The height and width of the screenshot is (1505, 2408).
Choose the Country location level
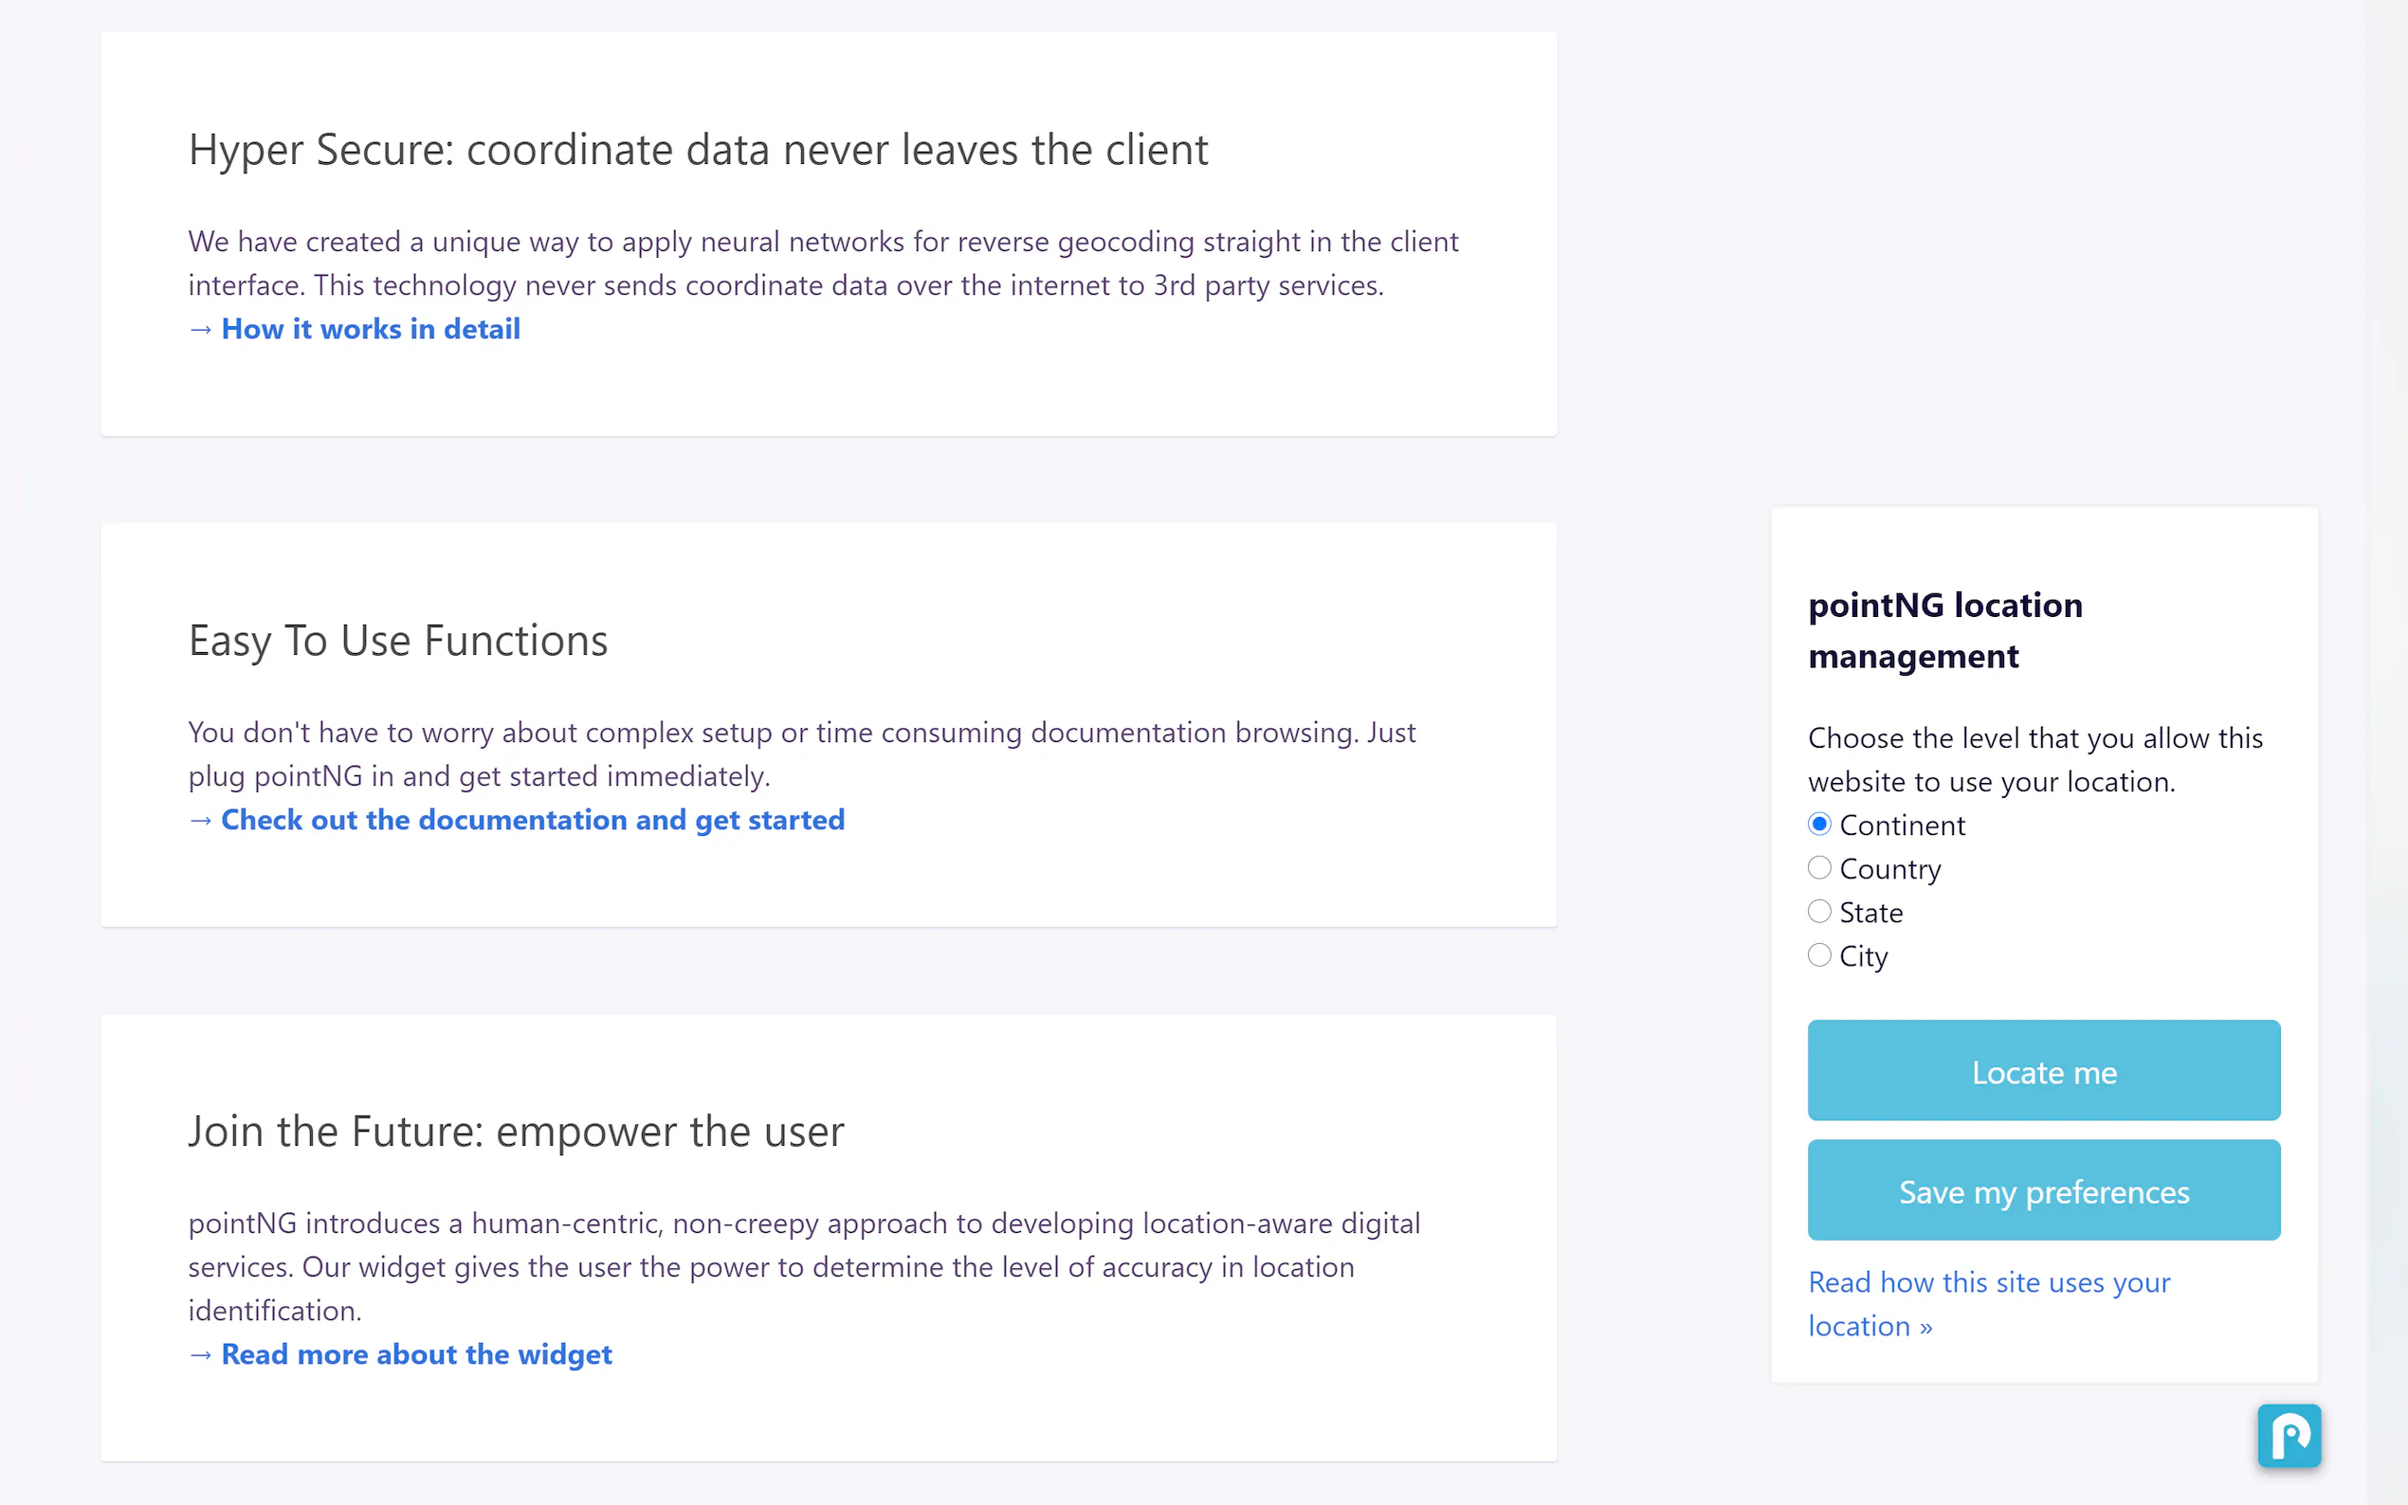pyautogui.click(x=1818, y=868)
